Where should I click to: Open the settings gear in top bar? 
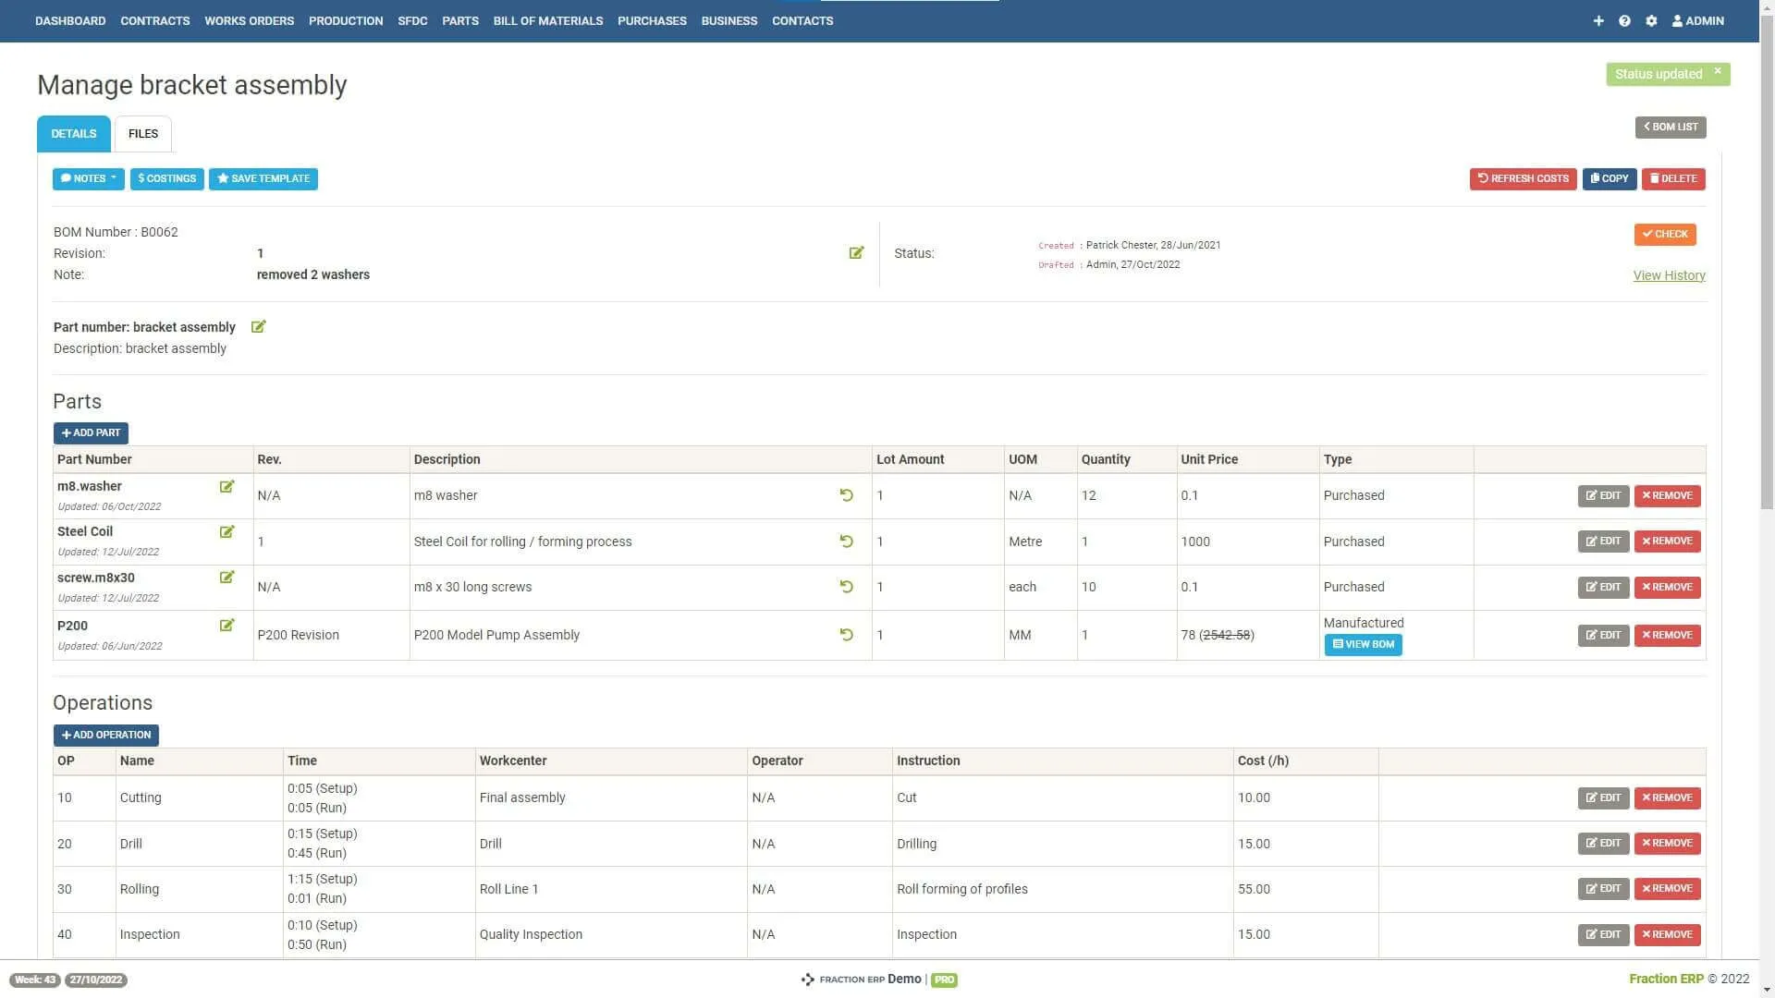pos(1652,20)
